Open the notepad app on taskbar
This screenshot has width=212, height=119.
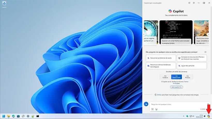pyautogui.click(x=33, y=116)
